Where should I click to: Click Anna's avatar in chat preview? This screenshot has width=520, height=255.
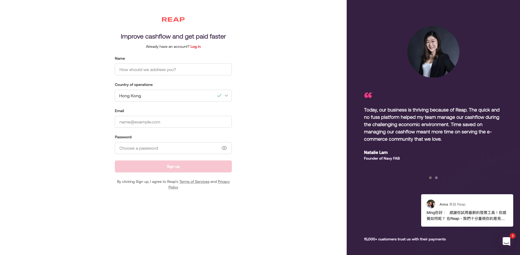431,204
